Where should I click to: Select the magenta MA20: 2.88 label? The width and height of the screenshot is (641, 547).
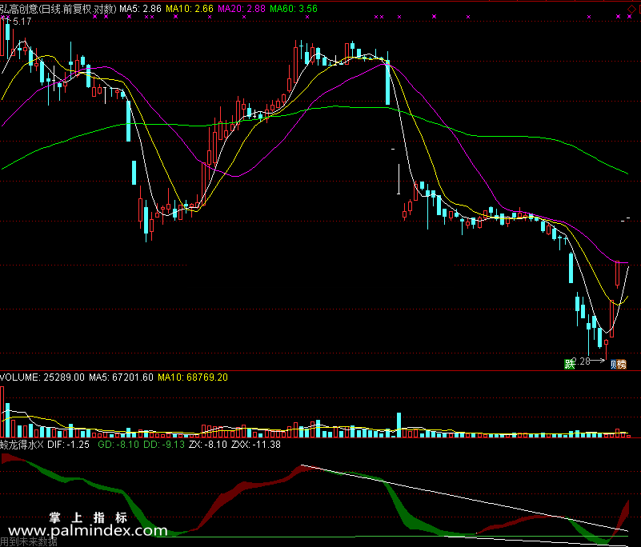(x=241, y=9)
